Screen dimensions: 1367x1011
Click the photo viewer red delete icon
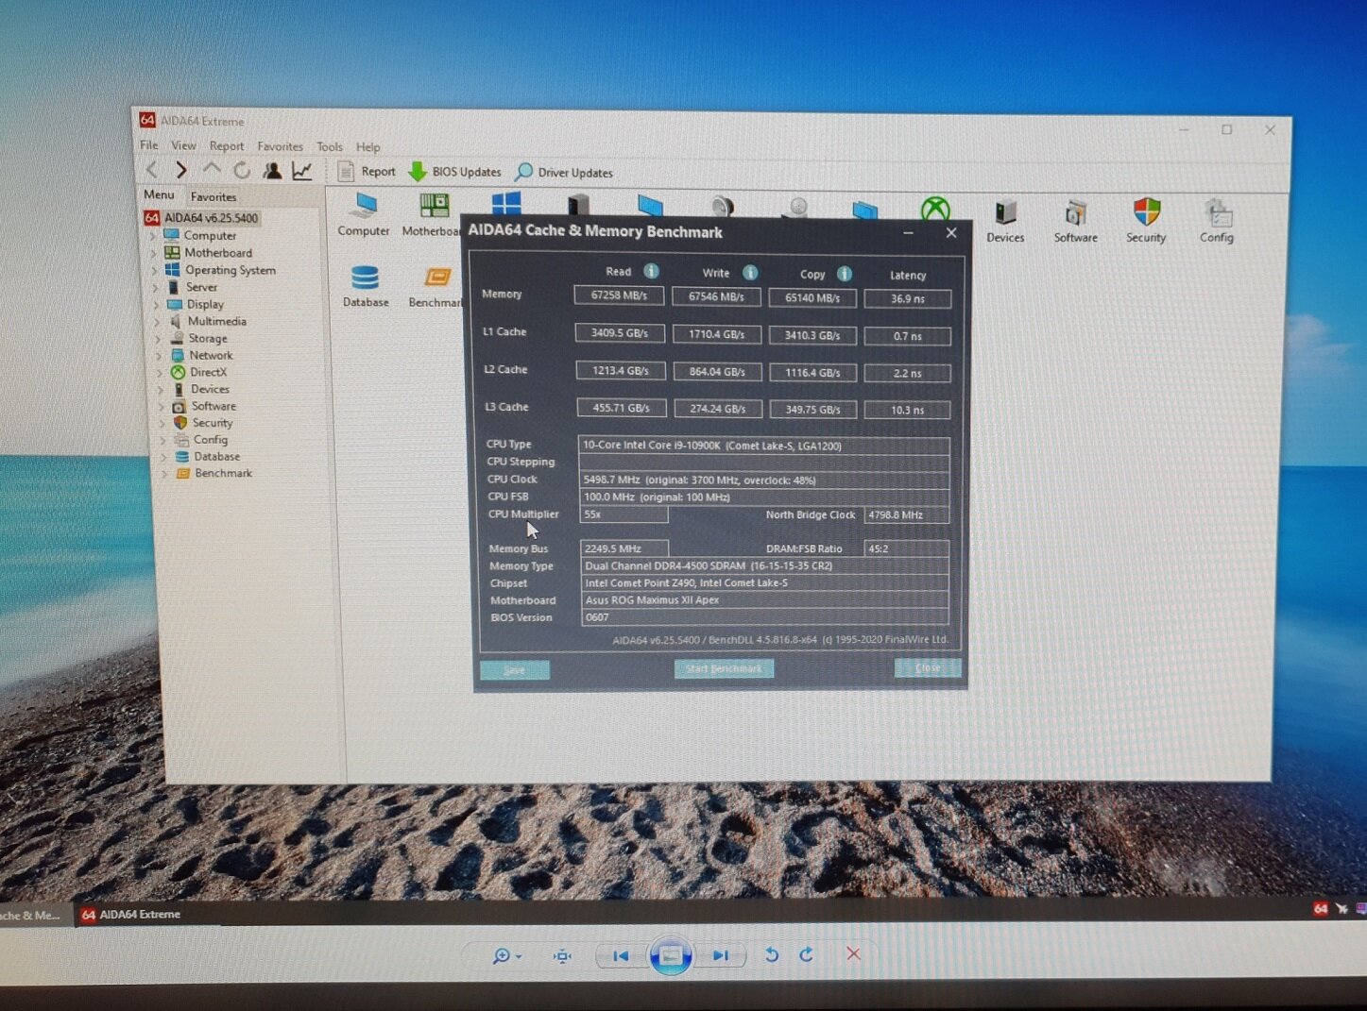(853, 953)
